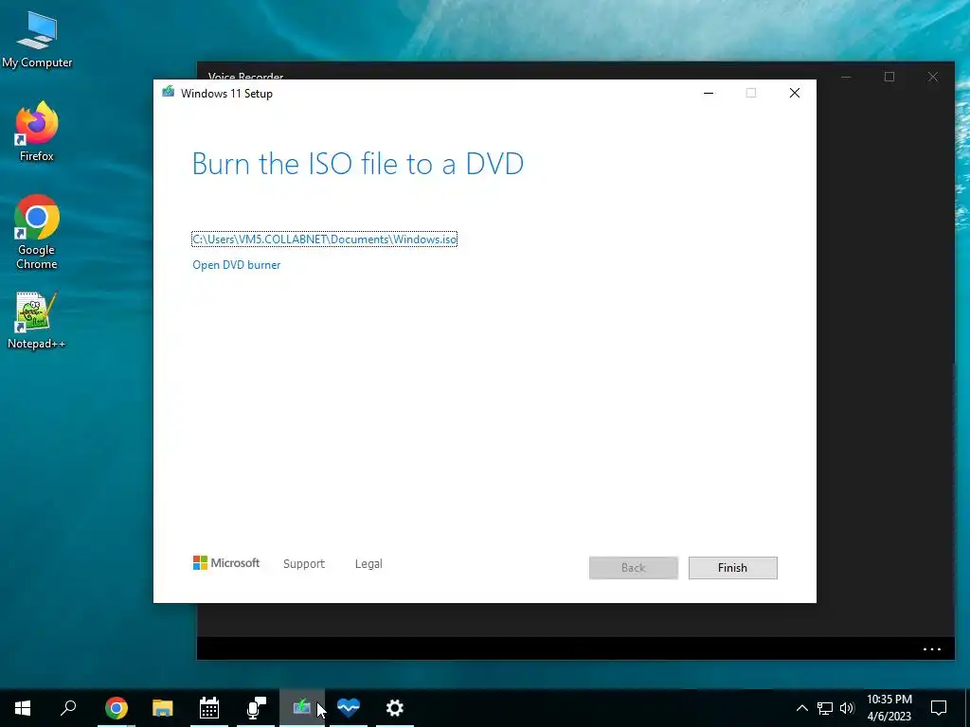Open the Support link

(304, 564)
